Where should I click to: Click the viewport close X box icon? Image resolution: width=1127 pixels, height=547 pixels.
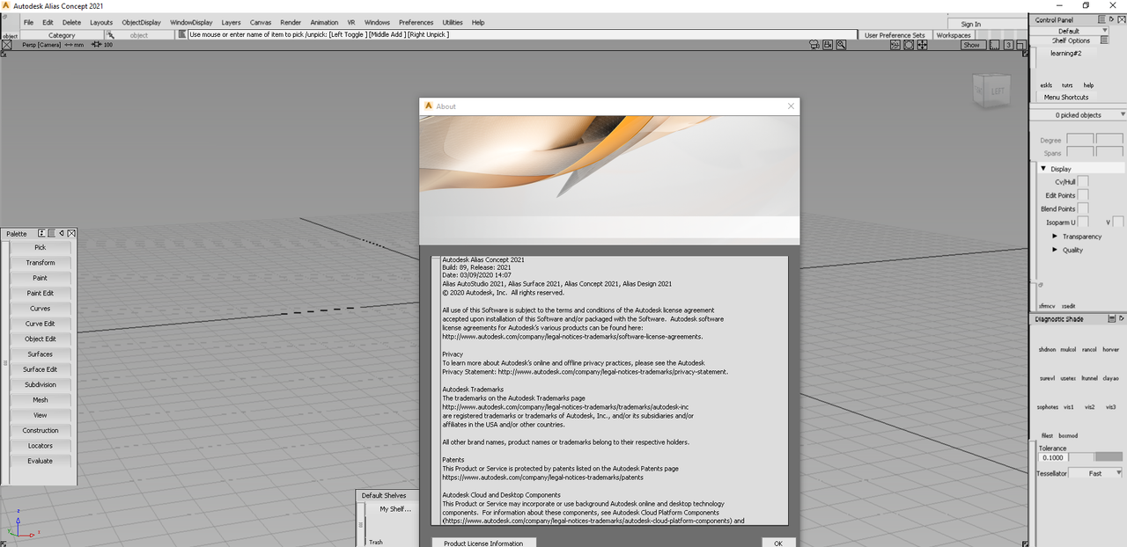6,45
